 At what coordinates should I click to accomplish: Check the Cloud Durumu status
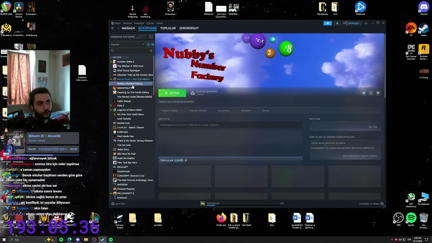tap(204, 92)
